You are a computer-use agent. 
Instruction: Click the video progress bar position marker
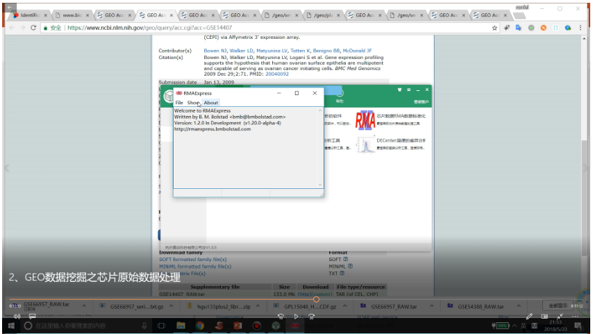pos(316,299)
